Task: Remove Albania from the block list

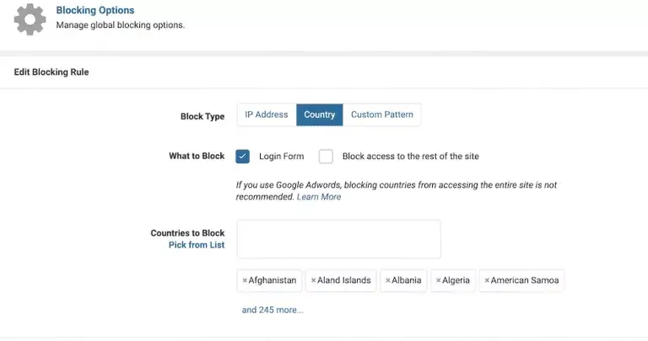Action: 387,280
